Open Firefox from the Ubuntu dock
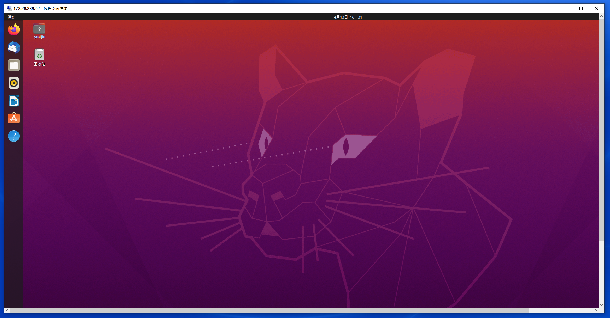Screen dimensions: 610x318 (14, 30)
